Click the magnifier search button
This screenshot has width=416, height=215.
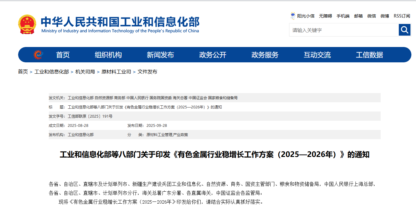tap(405, 30)
